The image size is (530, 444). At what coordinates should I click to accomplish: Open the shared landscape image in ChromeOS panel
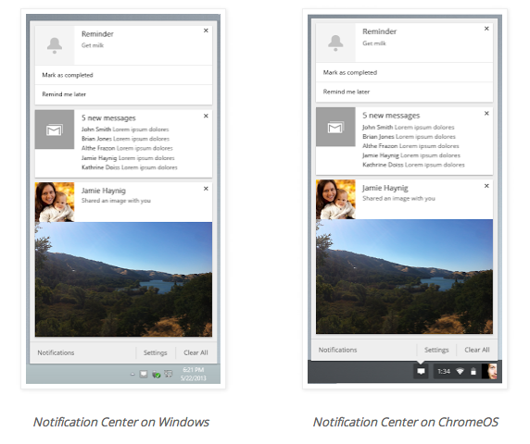pos(404,277)
